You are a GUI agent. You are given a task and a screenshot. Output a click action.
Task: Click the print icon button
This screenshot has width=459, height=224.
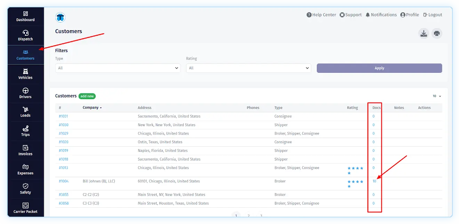(x=437, y=34)
